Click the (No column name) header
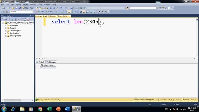 pyautogui.click(x=47, y=65)
